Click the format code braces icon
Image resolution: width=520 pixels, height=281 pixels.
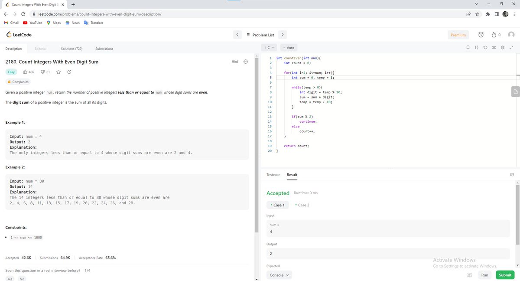477,47
